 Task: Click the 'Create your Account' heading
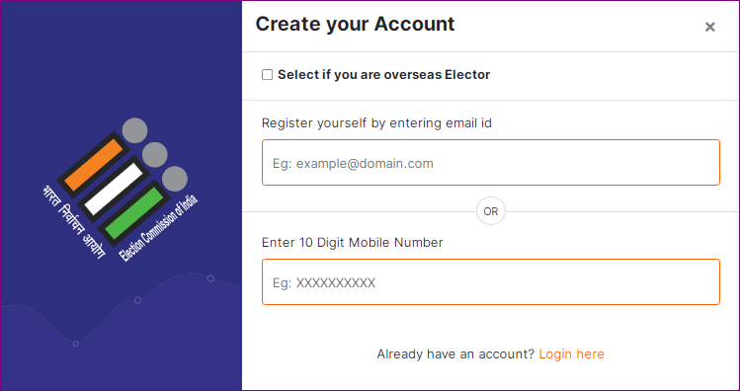coord(355,24)
